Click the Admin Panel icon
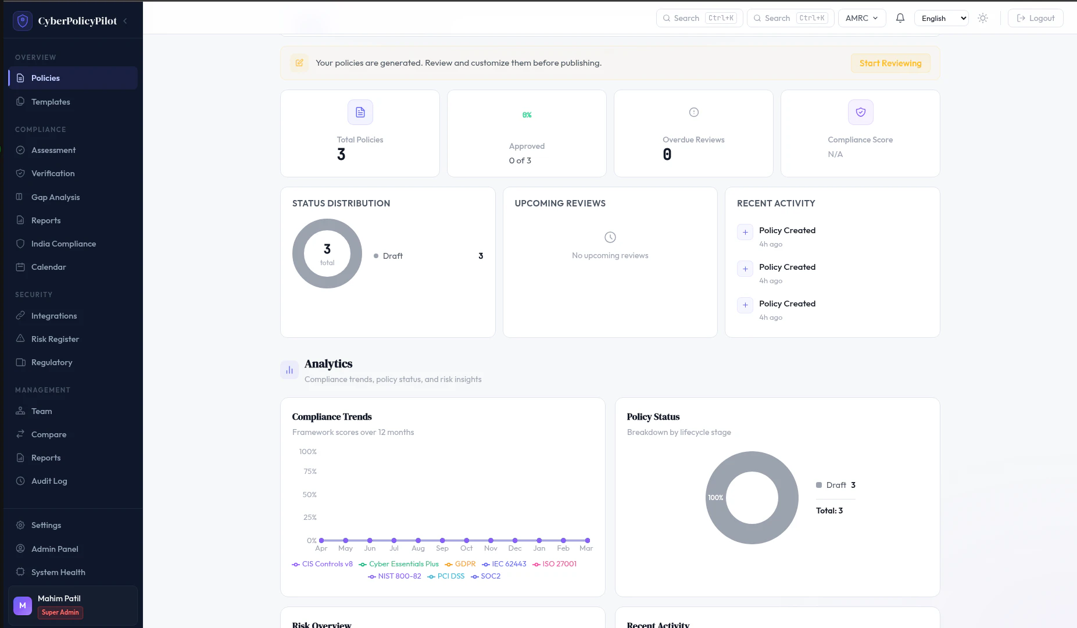The width and height of the screenshot is (1077, 628). (x=20, y=548)
